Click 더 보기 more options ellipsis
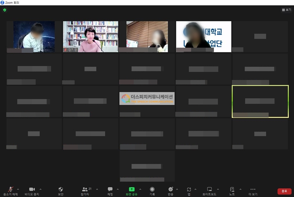 [x=252, y=190]
